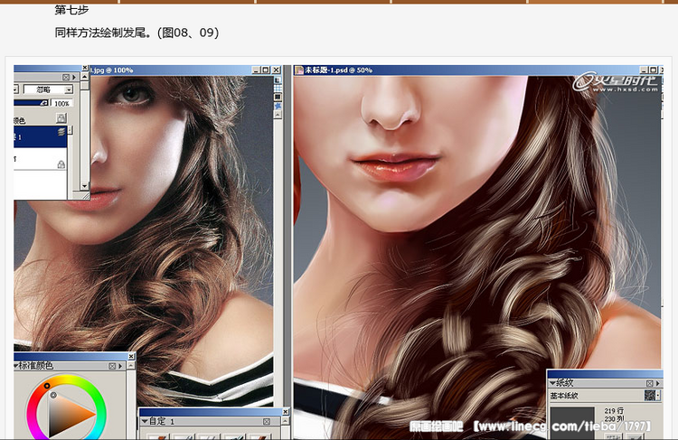The width and height of the screenshot is (678, 440).
Task: Minimize the 未标题-1.psd document window
Action: pos(645,70)
